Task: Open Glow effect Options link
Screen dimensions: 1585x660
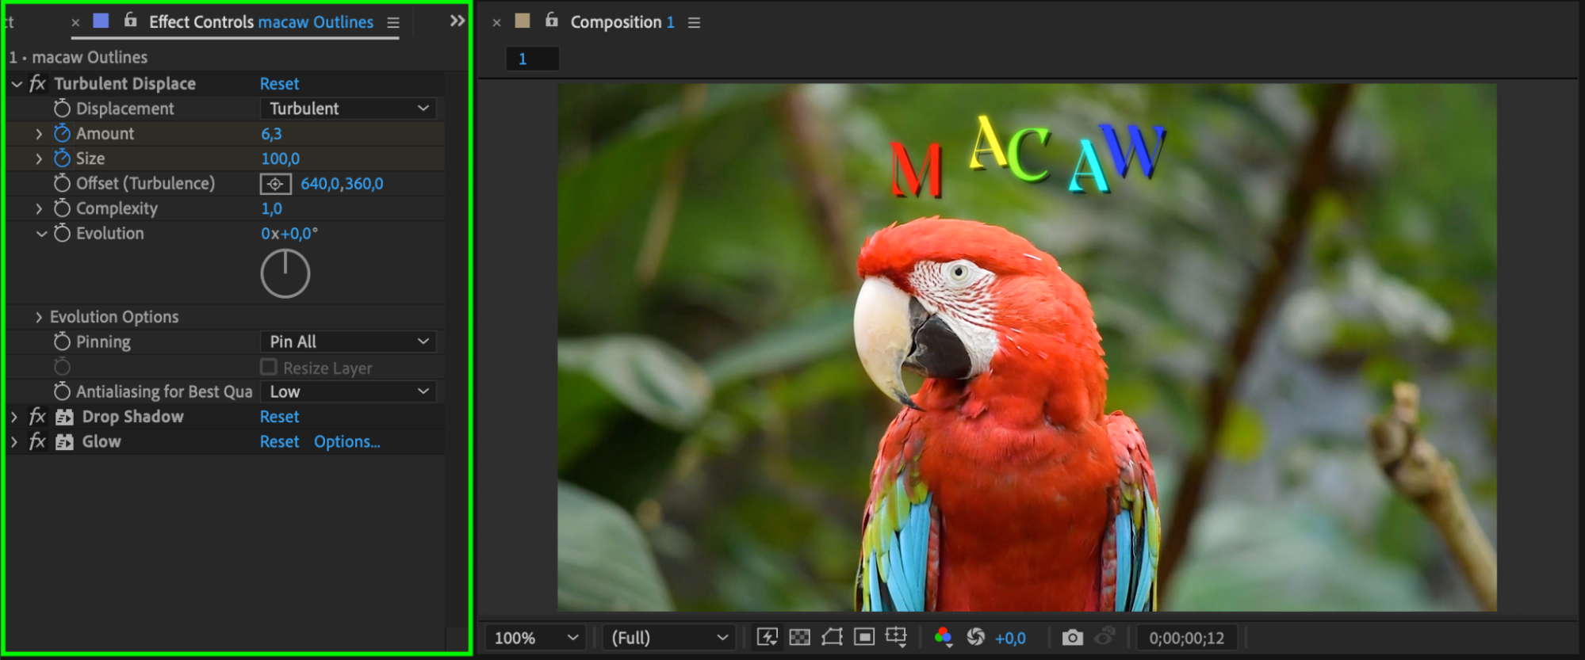Action: click(346, 441)
